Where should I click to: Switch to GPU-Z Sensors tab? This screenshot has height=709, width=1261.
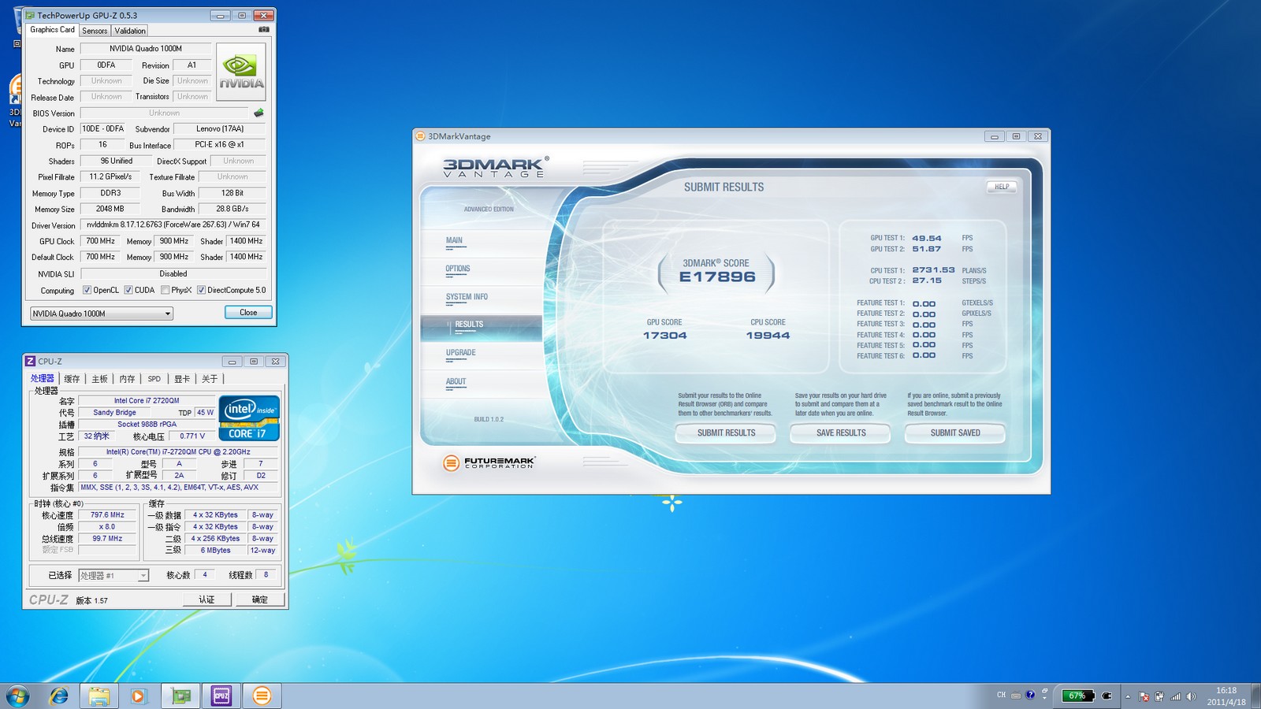[95, 31]
